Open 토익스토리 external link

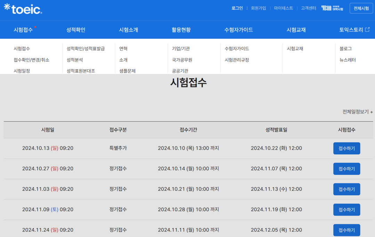click(x=354, y=30)
